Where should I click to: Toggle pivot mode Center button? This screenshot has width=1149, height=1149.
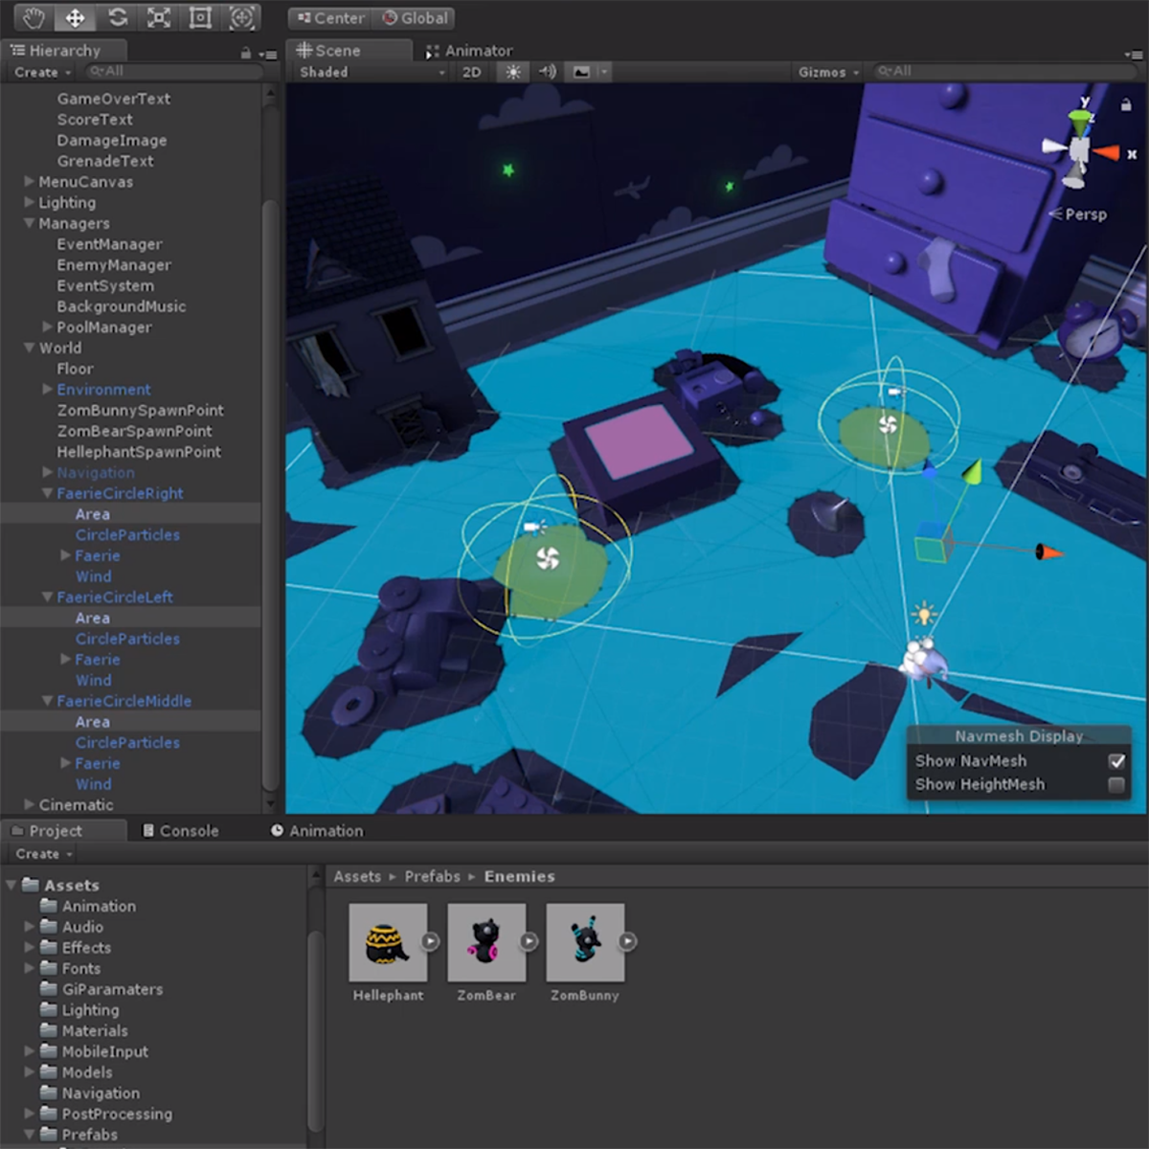tap(329, 18)
